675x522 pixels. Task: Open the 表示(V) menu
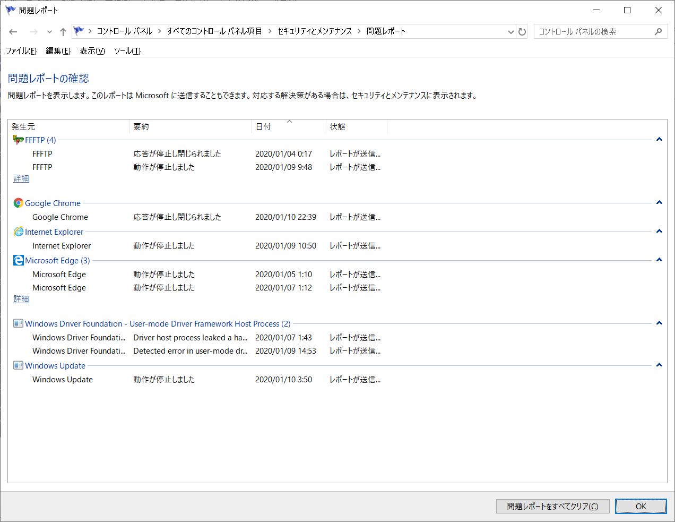[92, 51]
